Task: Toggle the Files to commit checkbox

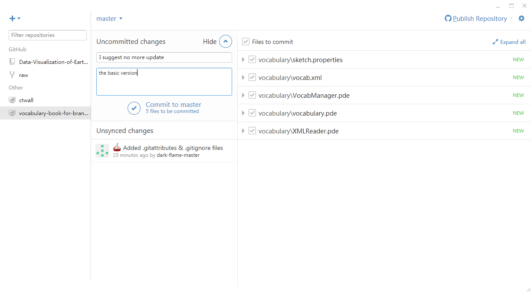Action: [246, 42]
